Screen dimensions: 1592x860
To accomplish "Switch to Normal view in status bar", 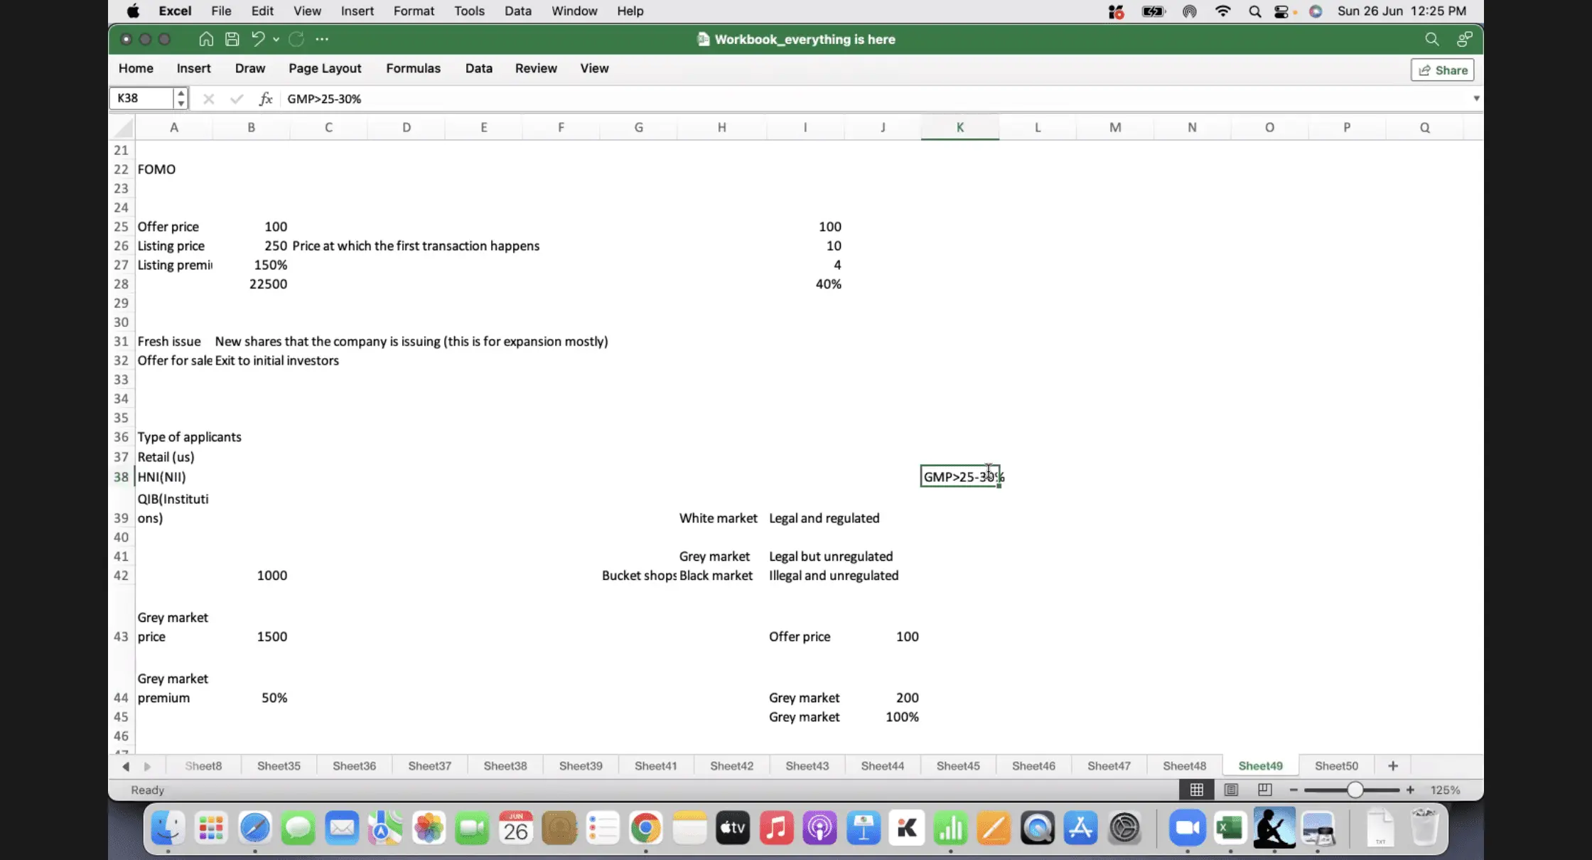I will click(x=1197, y=790).
